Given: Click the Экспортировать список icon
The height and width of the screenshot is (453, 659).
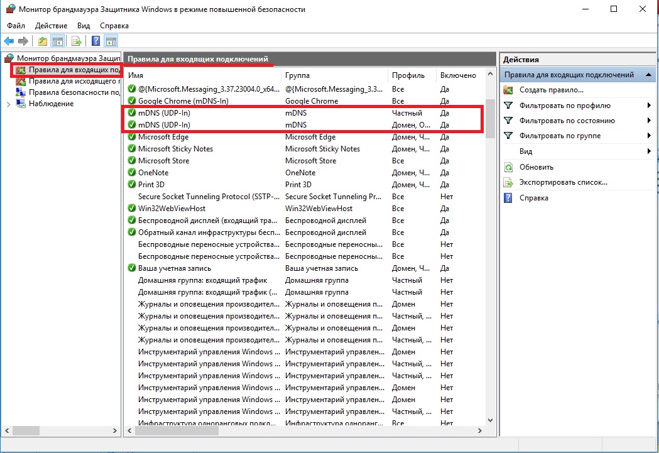Looking at the screenshot, I should click(x=508, y=182).
